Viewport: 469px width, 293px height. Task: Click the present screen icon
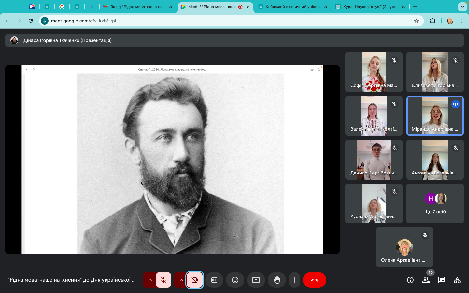pos(256,280)
